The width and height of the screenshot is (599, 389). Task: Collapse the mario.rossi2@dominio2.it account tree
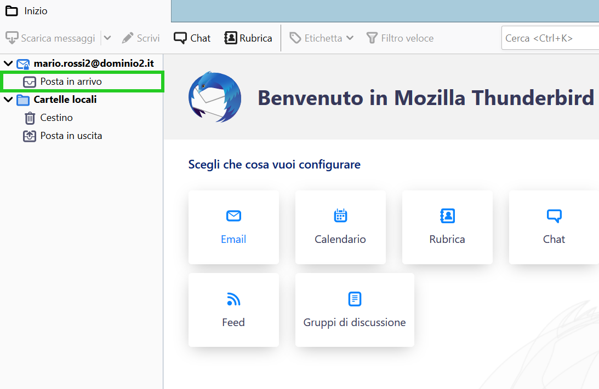click(x=8, y=63)
